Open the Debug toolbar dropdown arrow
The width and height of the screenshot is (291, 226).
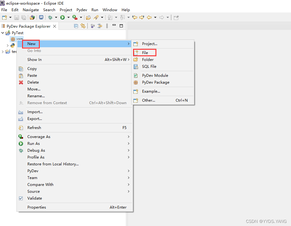click(x=56, y=17)
